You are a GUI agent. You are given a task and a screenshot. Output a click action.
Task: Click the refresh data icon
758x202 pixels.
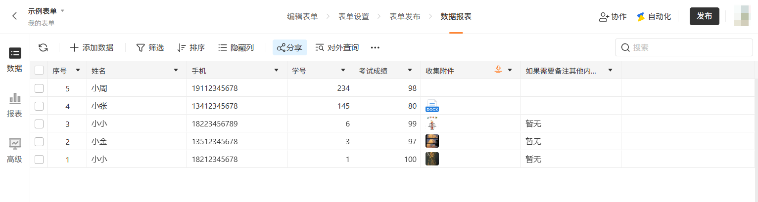pyautogui.click(x=43, y=47)
